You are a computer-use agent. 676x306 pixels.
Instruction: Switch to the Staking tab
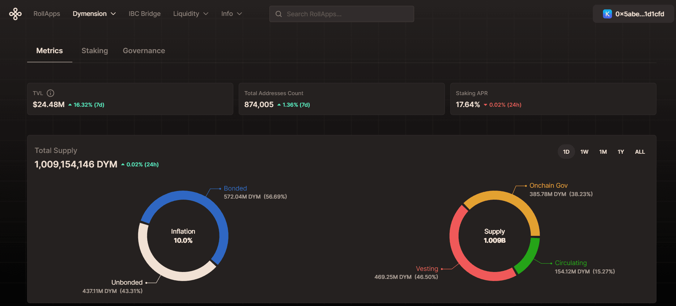coord(95,51)
